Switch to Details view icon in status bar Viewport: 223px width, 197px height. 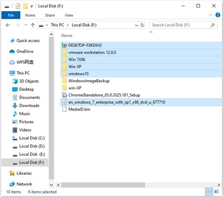pos(209,192)
